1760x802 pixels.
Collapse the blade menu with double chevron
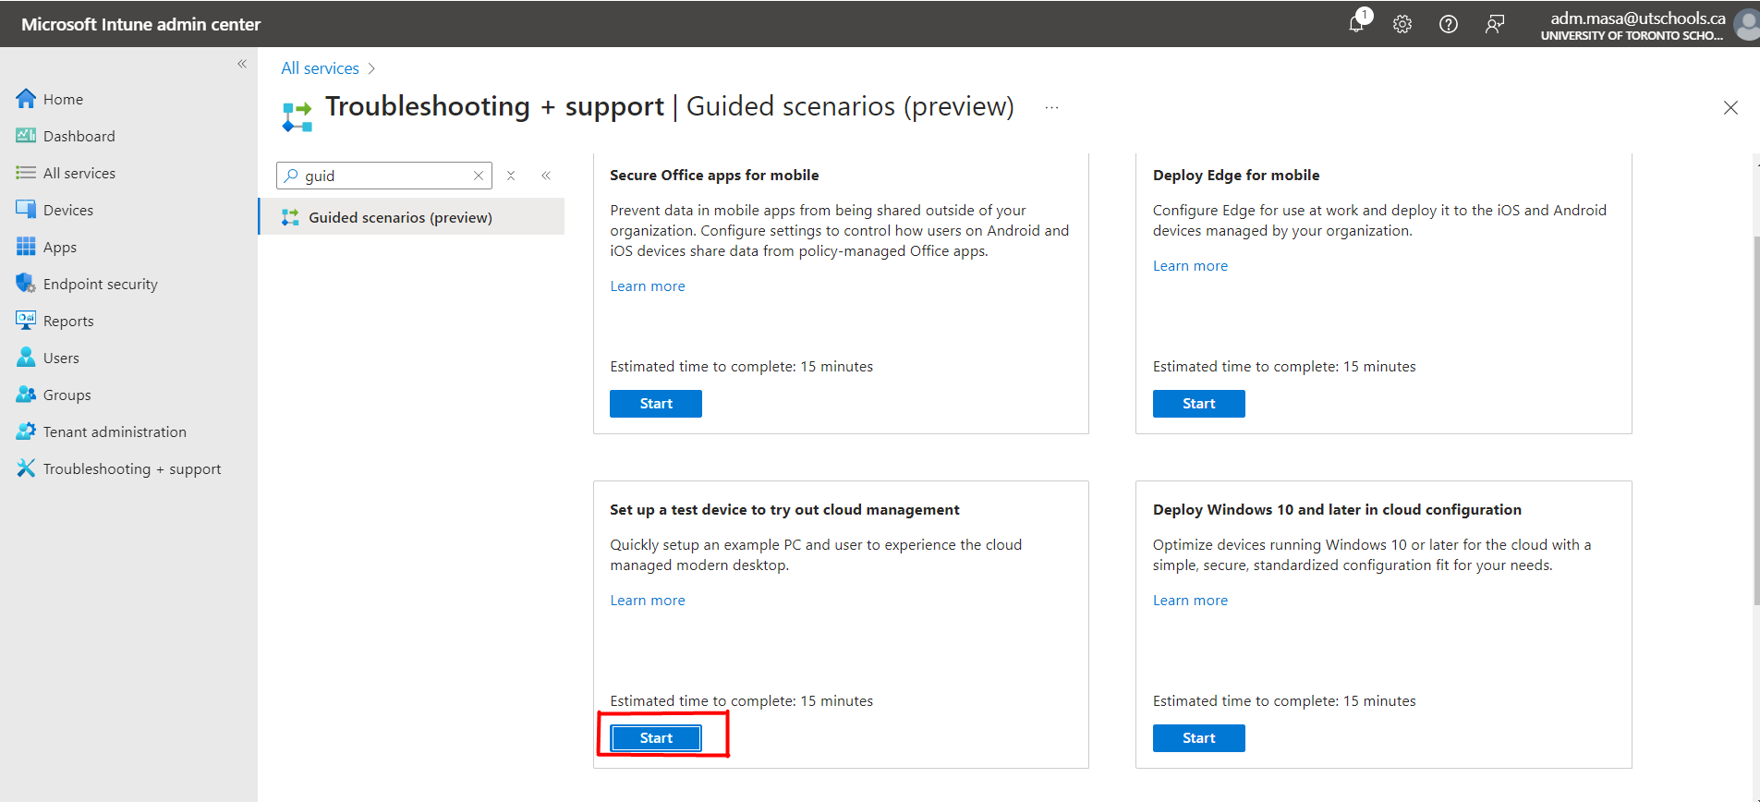[x=546, y=176]
